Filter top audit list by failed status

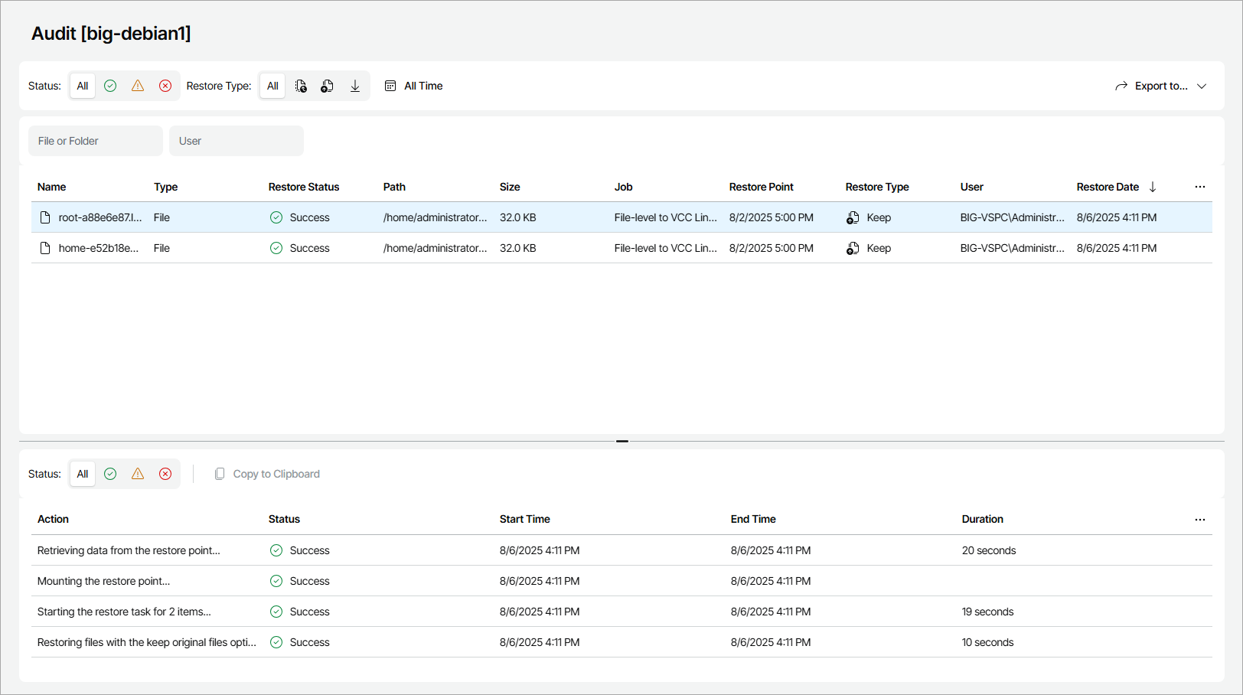pos(165,86)
